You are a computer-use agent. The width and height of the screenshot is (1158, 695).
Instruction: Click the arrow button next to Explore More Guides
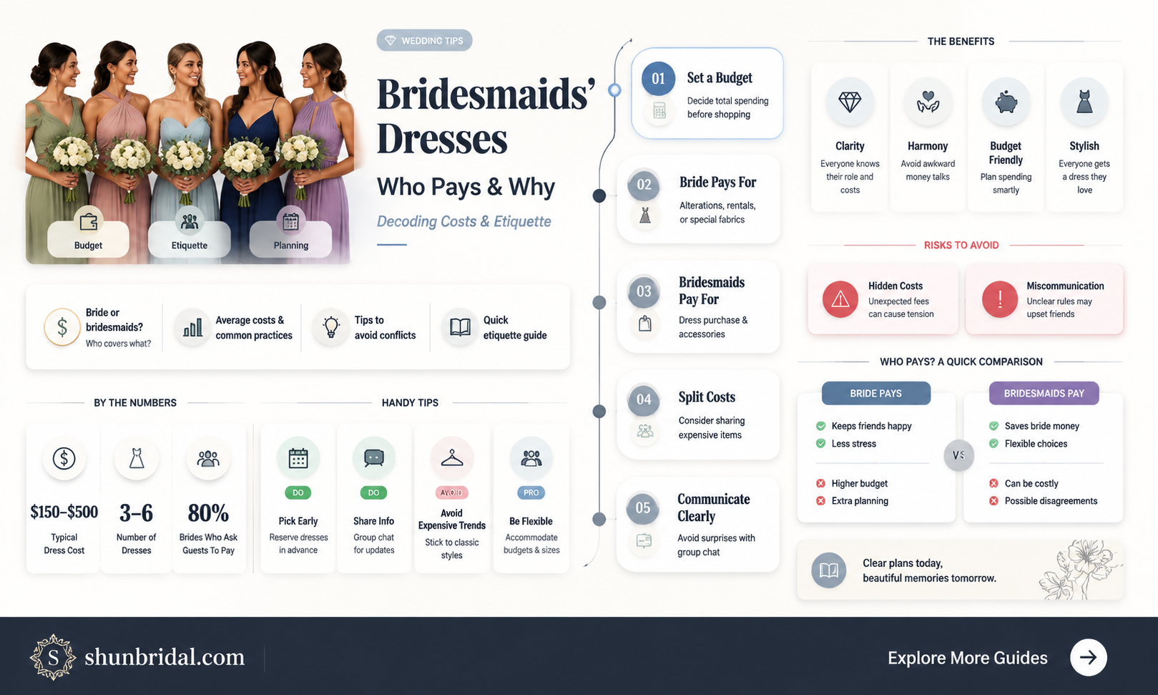pos(1089,657)
